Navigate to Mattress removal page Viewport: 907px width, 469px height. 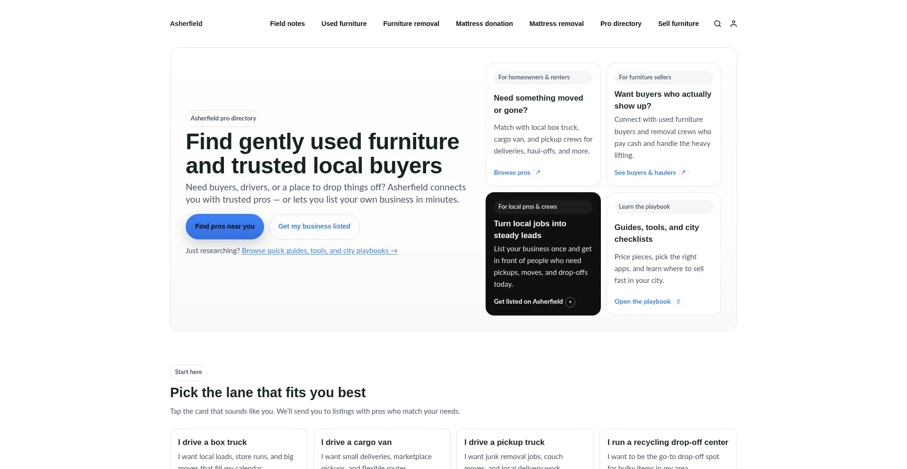(x=556, y=24)
